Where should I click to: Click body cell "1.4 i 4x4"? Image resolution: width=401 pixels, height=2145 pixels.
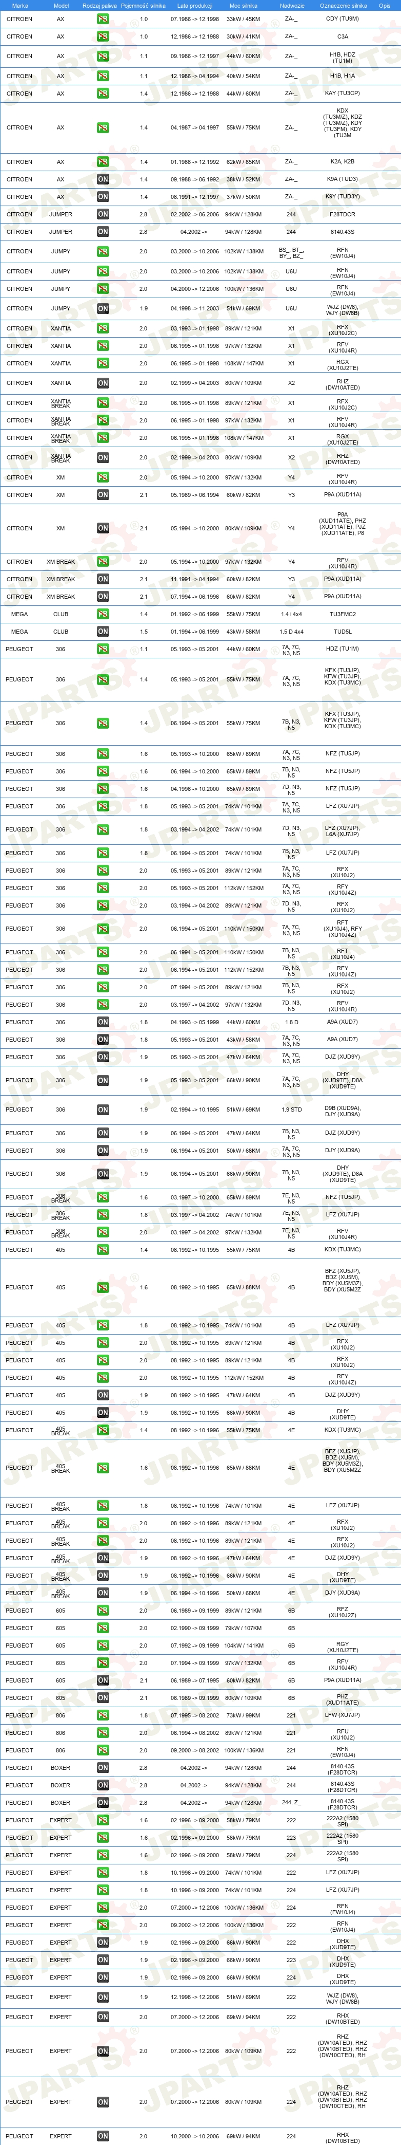[291, 614]
